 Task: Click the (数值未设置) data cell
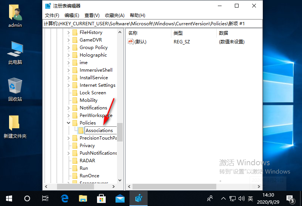[231, 42]
